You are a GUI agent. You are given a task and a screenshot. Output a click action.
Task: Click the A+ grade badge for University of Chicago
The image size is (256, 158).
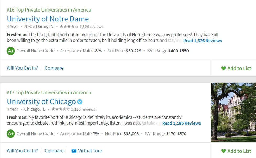coord(10,134)
